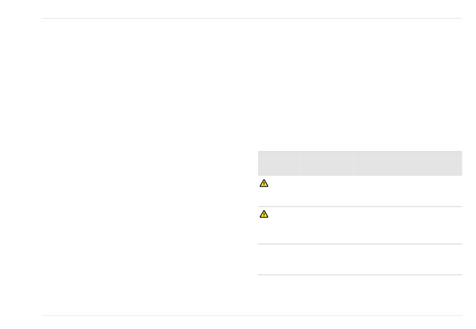The width and height of the screenshot is (476, 329).
Task: Select the middle gray table header cell
Action: [x=327, y=164]
